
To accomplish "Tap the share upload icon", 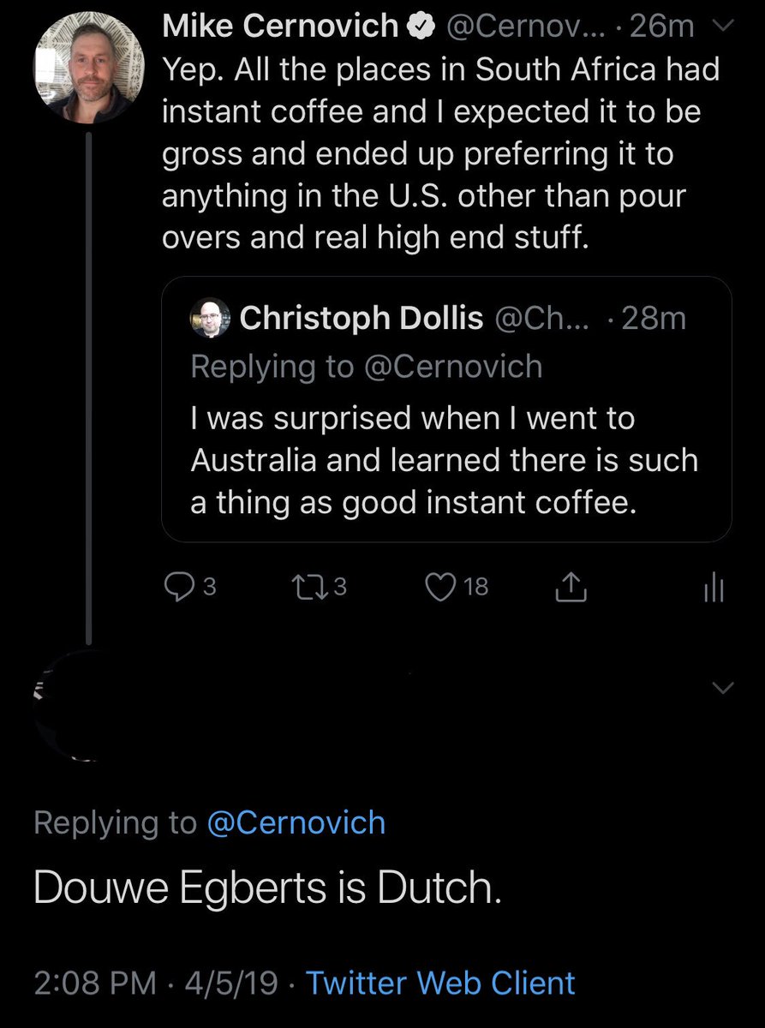I will 571,587.
